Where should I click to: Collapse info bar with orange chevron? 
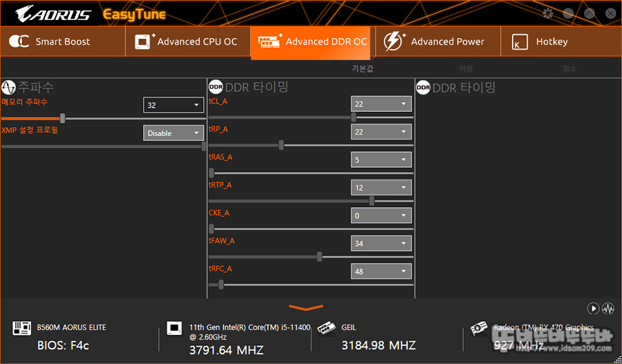coord(306,307)
